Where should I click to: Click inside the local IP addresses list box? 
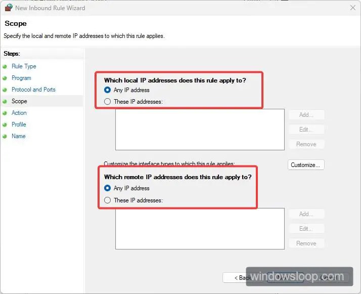pos(200,130)
